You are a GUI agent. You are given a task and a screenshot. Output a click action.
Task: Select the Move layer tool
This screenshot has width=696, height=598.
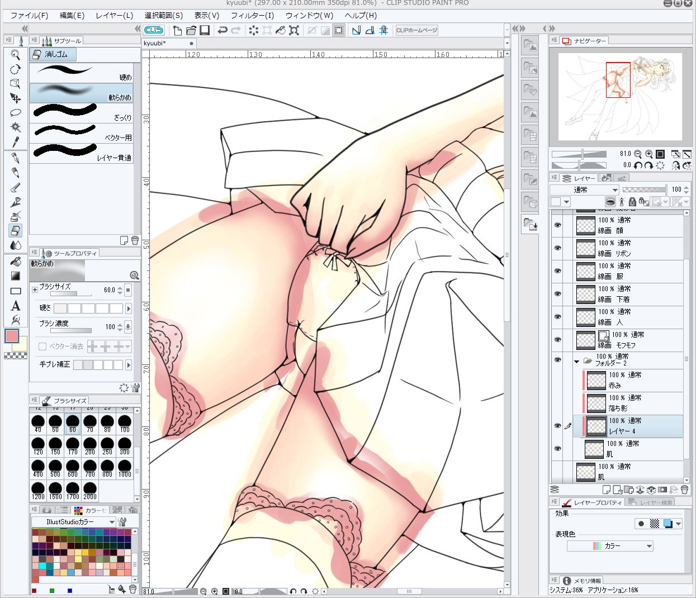click(x=16, y=98)
